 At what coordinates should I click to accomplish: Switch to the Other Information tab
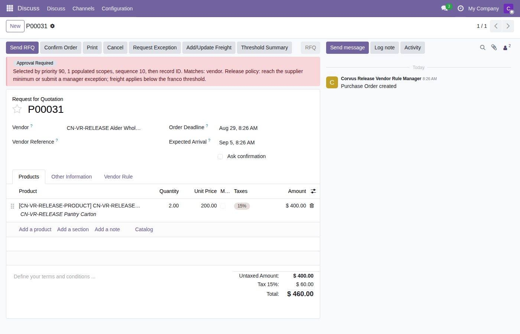[72, 177]
